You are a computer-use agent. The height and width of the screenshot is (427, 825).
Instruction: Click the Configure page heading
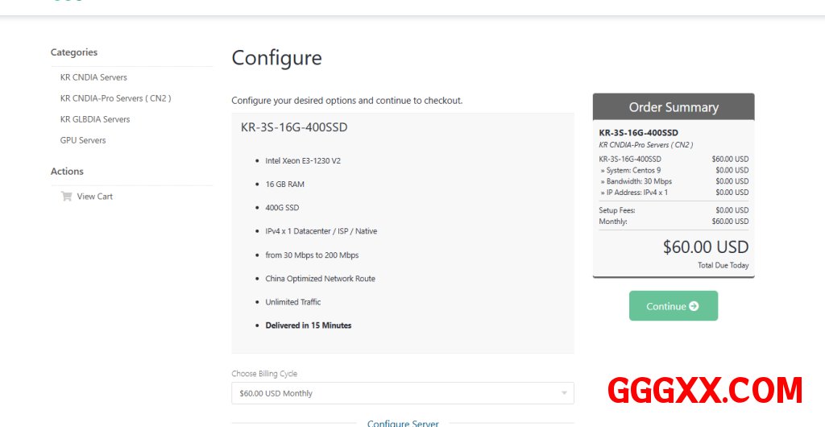276,58
